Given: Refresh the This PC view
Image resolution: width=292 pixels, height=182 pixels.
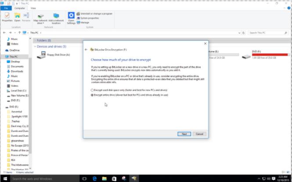Looking at the screenshot, I should click(x=244, y=33).
